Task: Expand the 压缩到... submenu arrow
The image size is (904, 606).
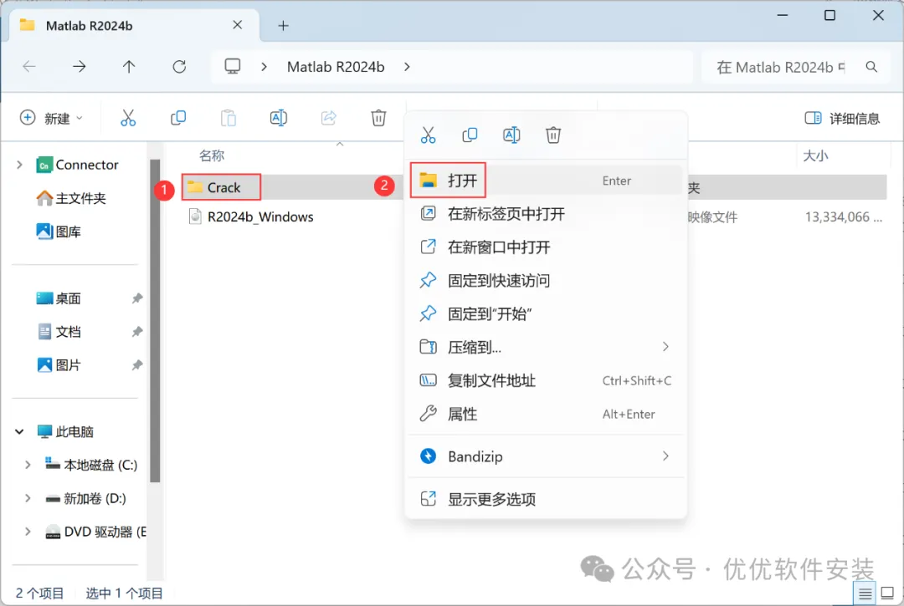Action: (x=665, y=346)
